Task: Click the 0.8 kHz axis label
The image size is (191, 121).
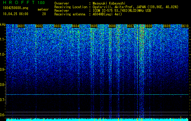Action: (x=2, y=85)
